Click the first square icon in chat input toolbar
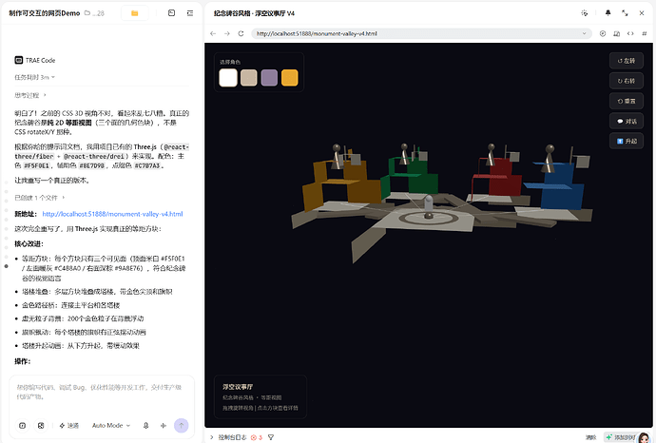Image resolution: width=656 pixels, height=443 pixels. 22,426
